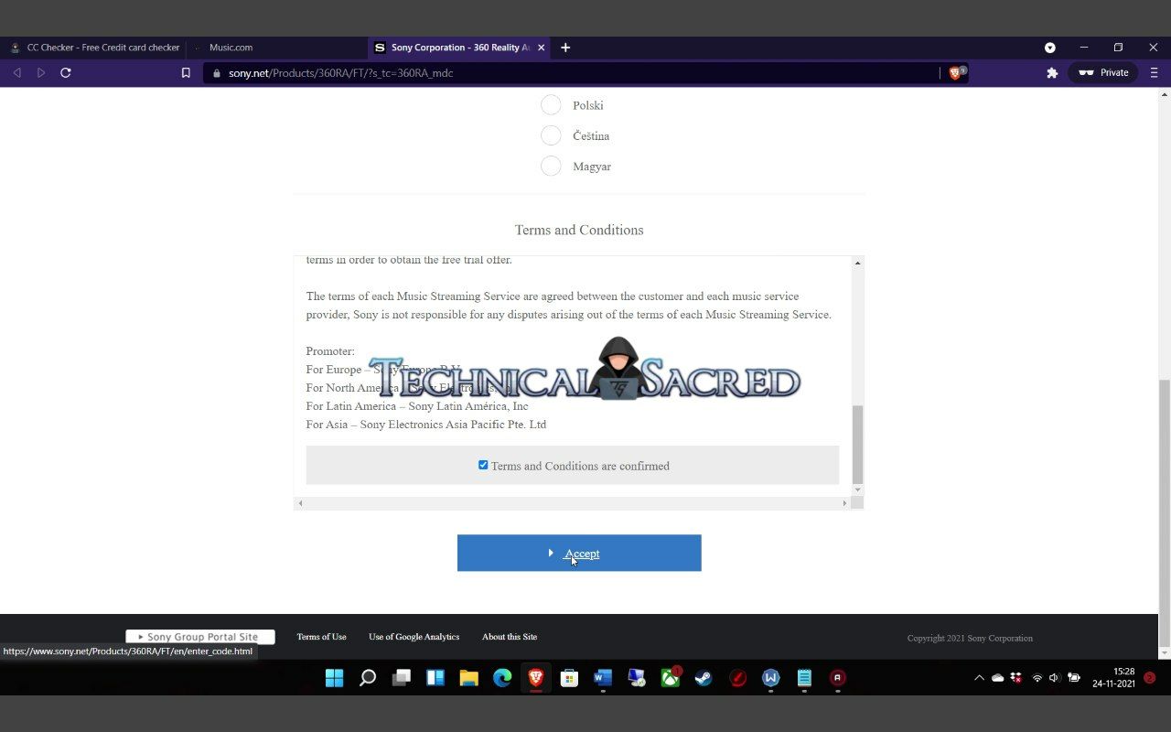Open Windows taskbar Search
1171x732 pixels.
click(x=368, y=678)
